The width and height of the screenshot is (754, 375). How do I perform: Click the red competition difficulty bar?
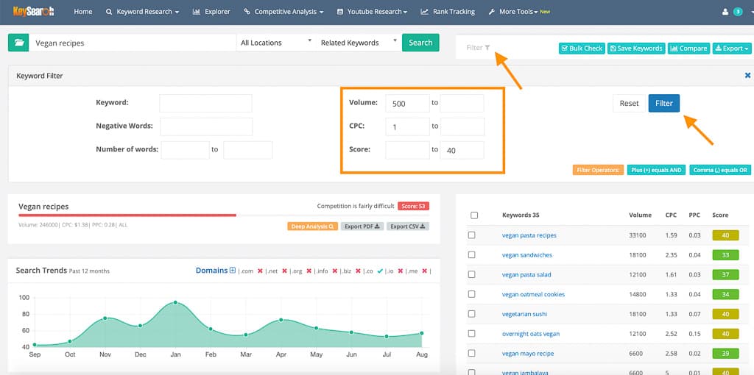[x=127, y=215]
